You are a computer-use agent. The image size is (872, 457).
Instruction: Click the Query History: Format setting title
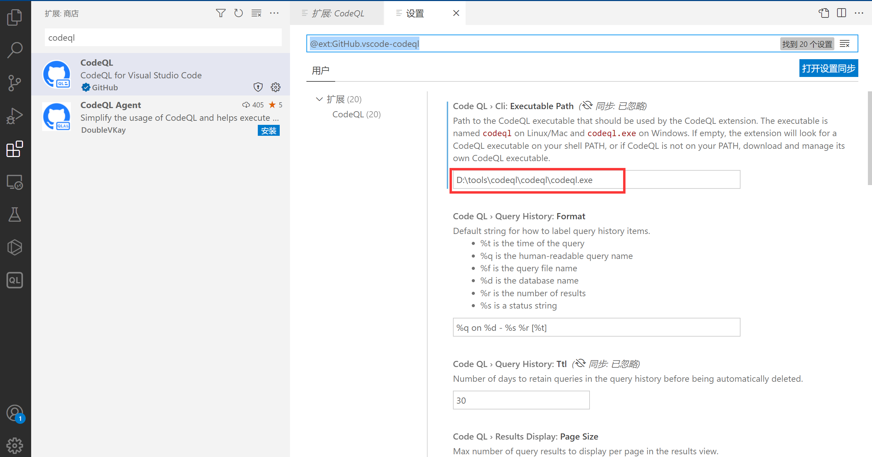click(x=519, y=216)
